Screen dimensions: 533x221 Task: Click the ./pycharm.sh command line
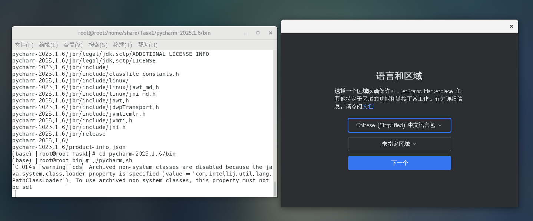72,160
